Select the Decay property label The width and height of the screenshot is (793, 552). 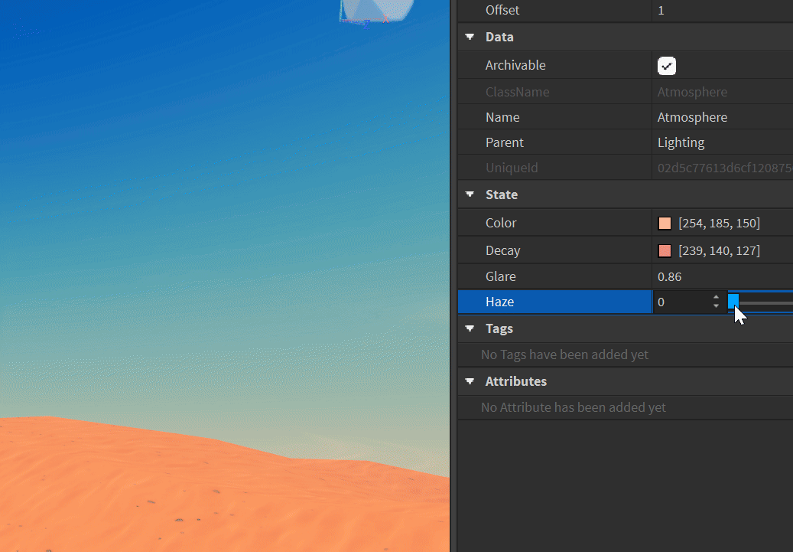coord(502,250)
